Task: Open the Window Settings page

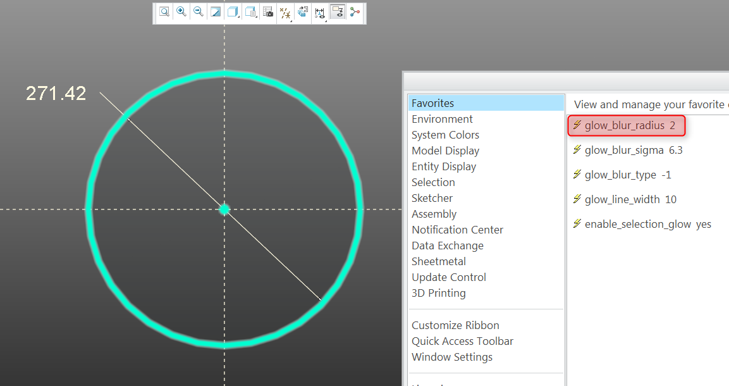Action: [452, 357]
